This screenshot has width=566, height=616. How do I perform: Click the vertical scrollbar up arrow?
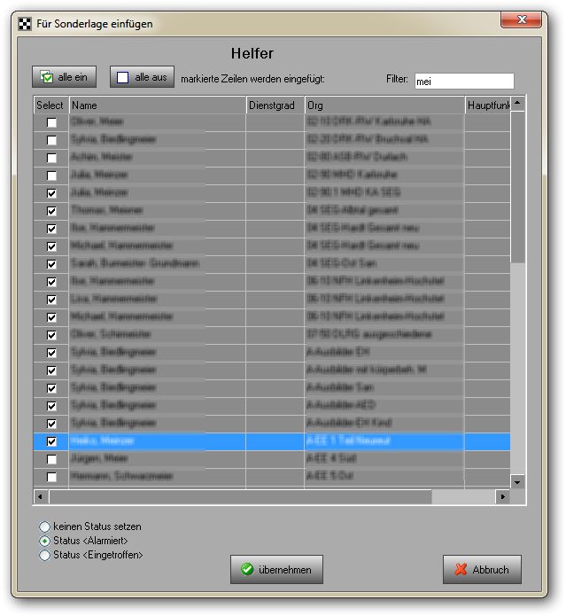click(x=517, y=104)
